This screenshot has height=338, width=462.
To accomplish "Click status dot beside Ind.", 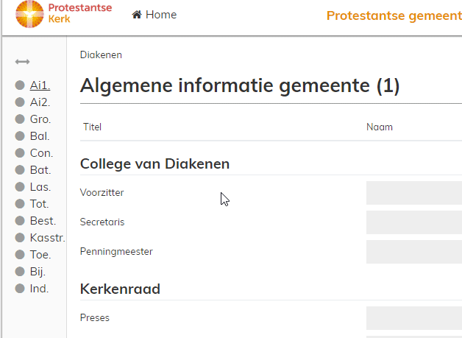I will point(20,289).
